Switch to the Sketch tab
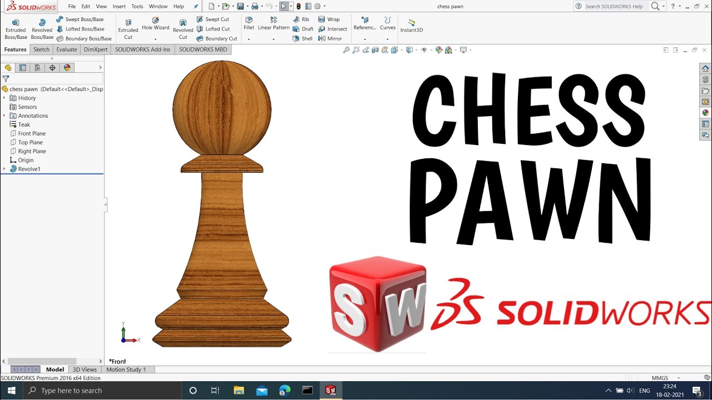Viewport: 712px width, 400px height. point(41,49)
